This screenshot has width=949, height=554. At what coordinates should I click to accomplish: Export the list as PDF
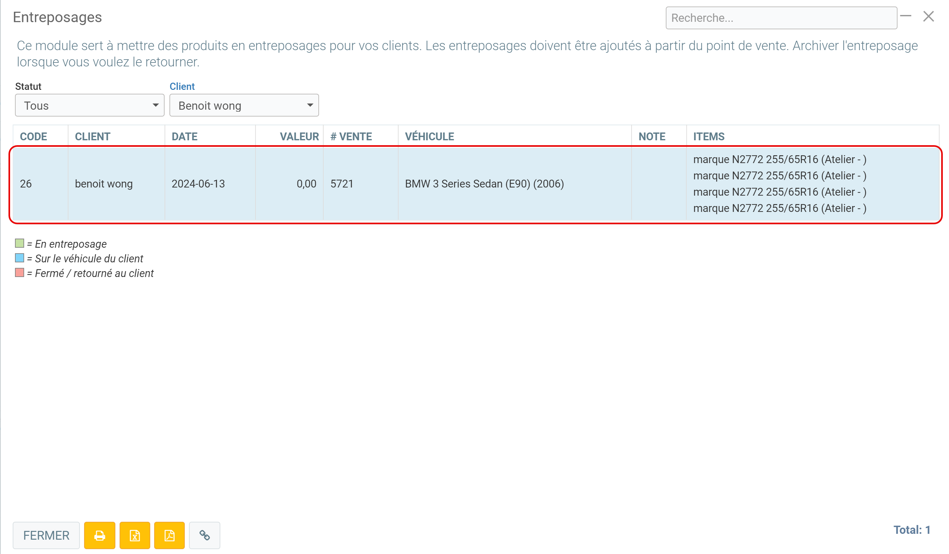[x=169, y=535]
